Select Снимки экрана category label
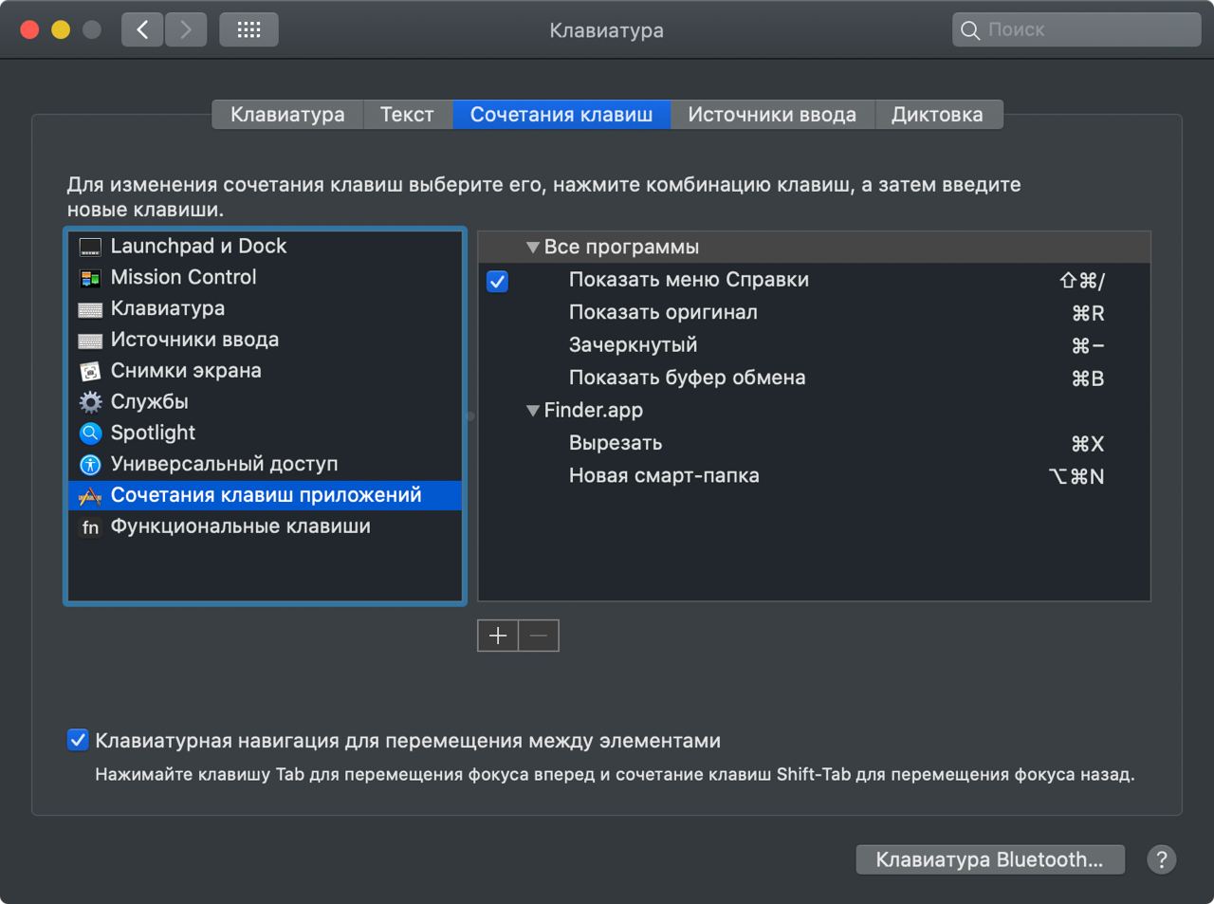 [x=186, y=371]
